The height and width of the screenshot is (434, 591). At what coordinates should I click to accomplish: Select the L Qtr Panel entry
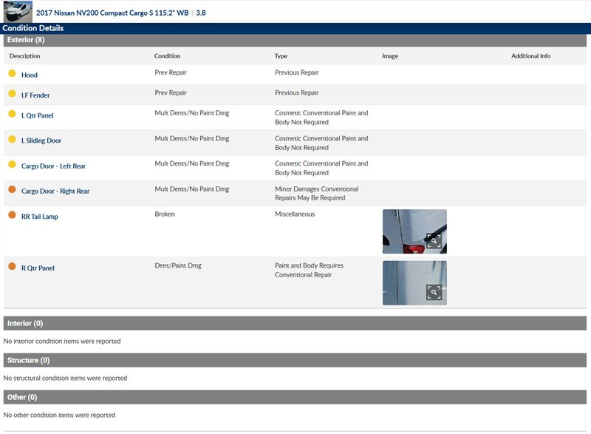[38, 116]
